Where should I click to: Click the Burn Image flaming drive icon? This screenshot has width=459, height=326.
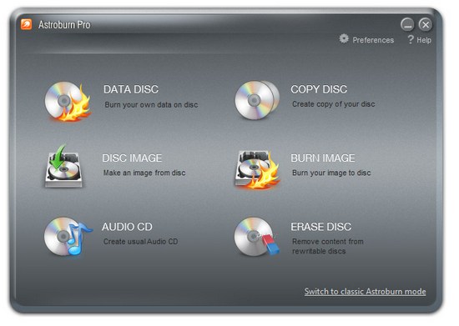coord(257,169)
